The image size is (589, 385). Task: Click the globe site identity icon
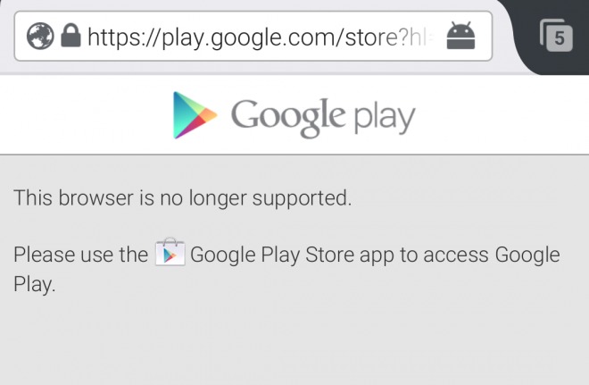click(40, 36)
